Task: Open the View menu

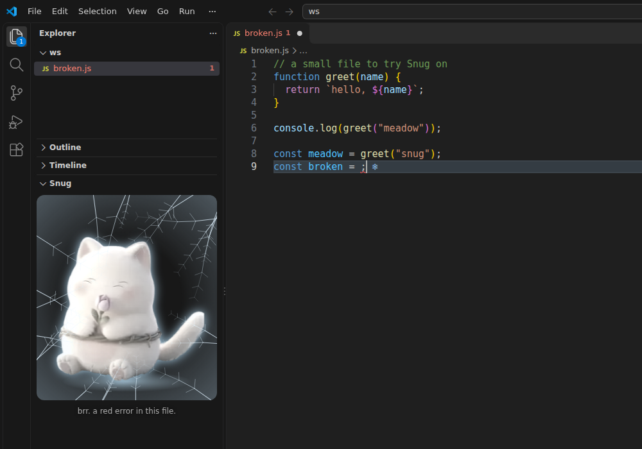Action: click(137, 12)
